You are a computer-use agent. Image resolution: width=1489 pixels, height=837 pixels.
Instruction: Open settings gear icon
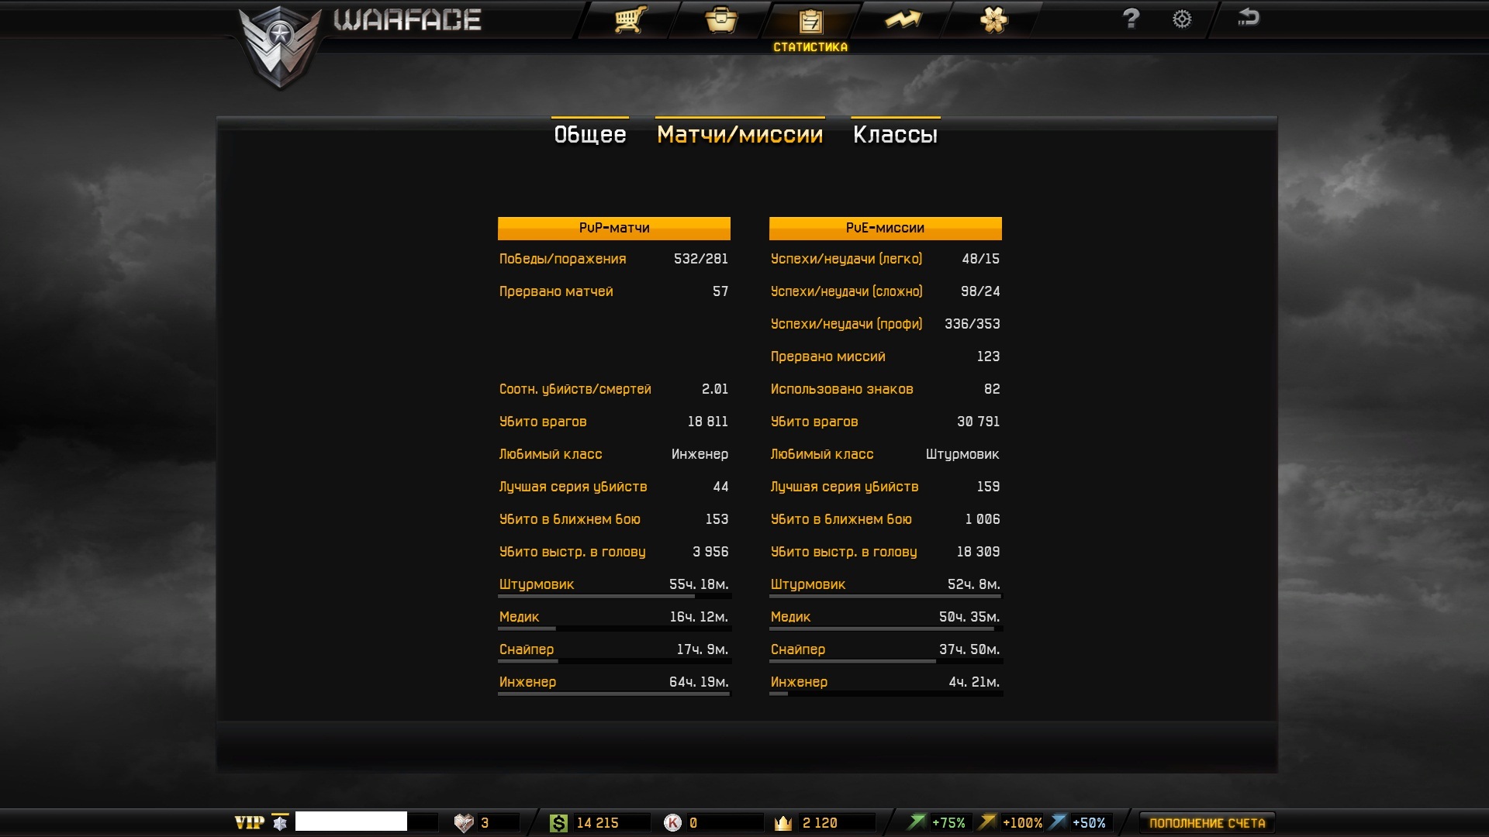click(1181, 19)
